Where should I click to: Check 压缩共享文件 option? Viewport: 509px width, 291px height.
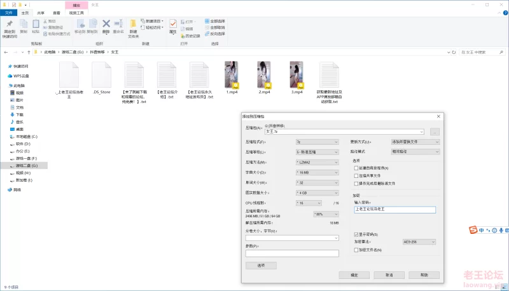(356, 175)
